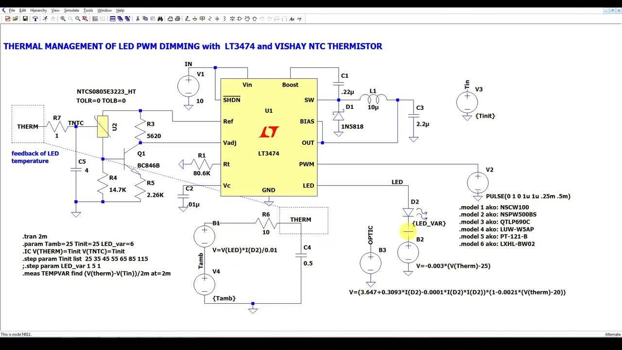The height and width of the screenshot is (350, 622).
Task: Open the Hierarchy menu
Action: coord(38,10)
